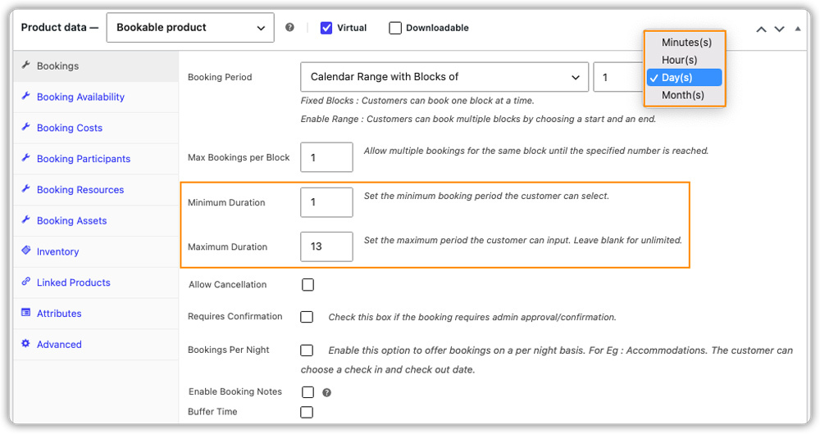Click the Booking Resources wrench icon
This screenshot has height=434, width=820.
pyautogui.click(x=25, y=188)
